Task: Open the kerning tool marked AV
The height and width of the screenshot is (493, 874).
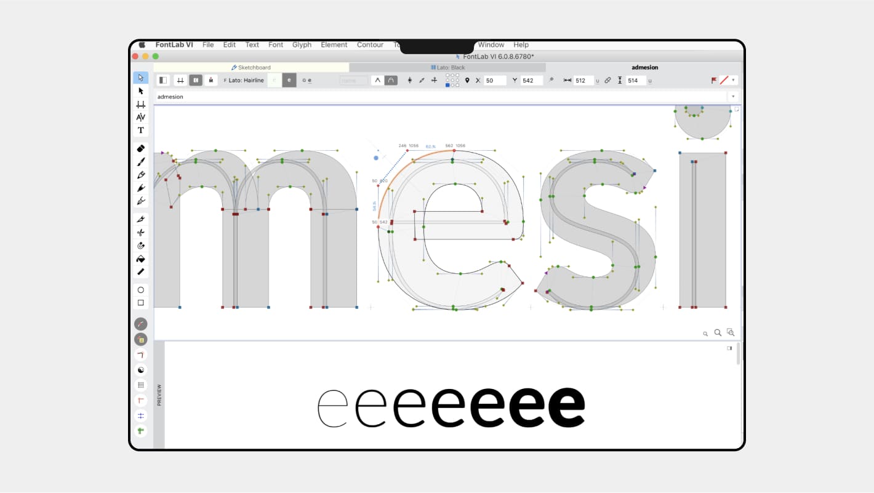Action: tap(140, 117)
